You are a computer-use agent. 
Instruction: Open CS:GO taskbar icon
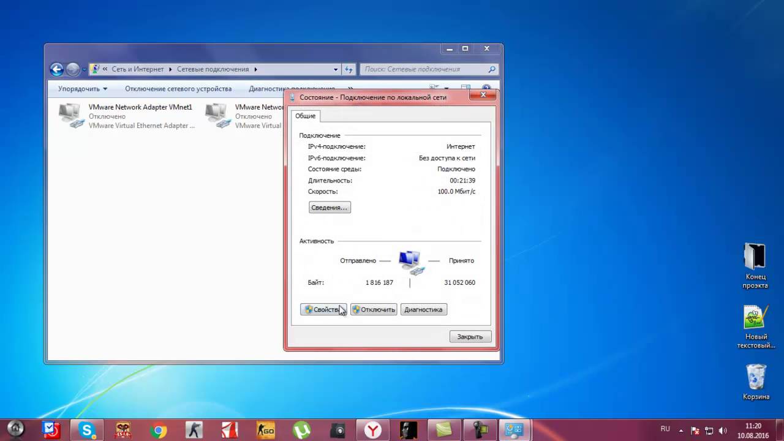(x=266, y=430)
